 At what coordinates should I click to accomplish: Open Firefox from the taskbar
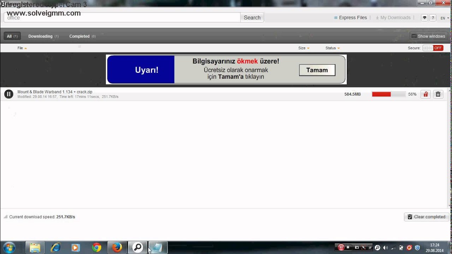point(117,248)
